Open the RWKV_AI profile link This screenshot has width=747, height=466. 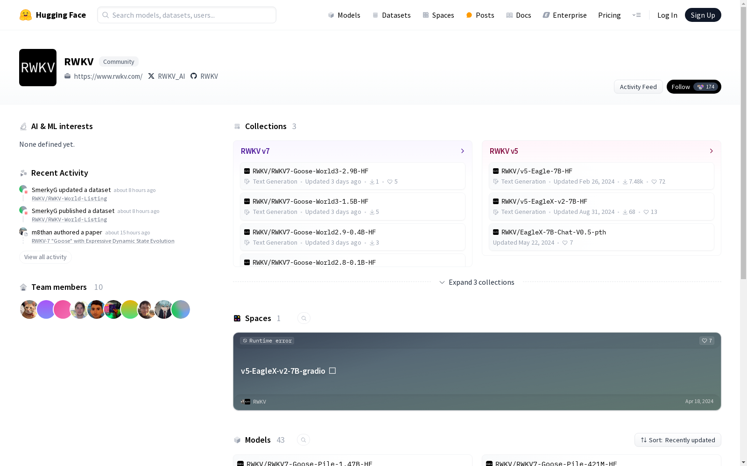tap(171, 76)
